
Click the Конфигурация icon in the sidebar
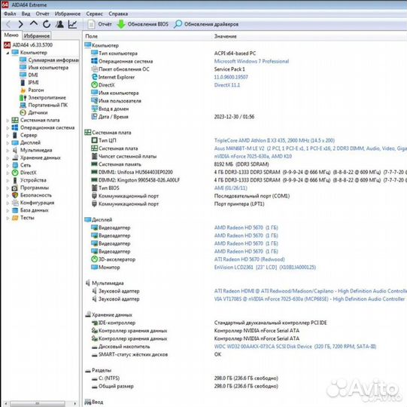[15, 203]
